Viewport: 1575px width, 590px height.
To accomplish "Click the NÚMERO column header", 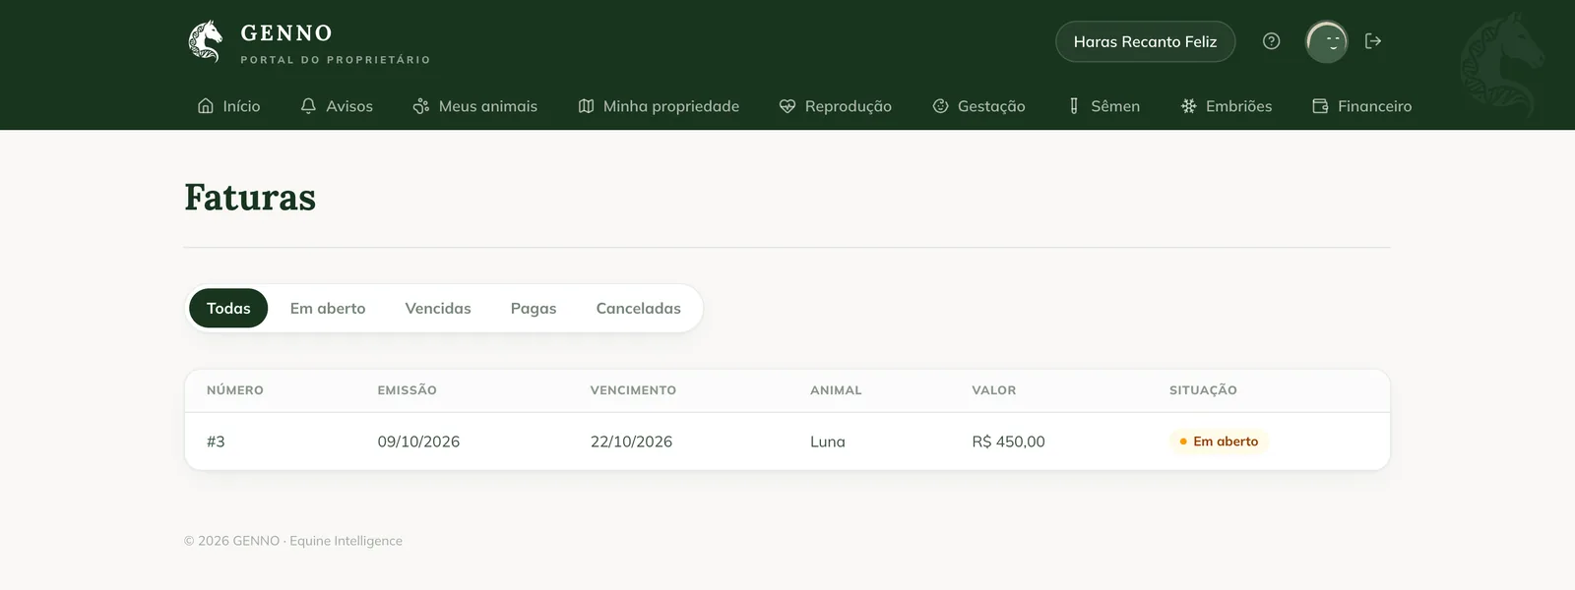I will pos(235,390).
